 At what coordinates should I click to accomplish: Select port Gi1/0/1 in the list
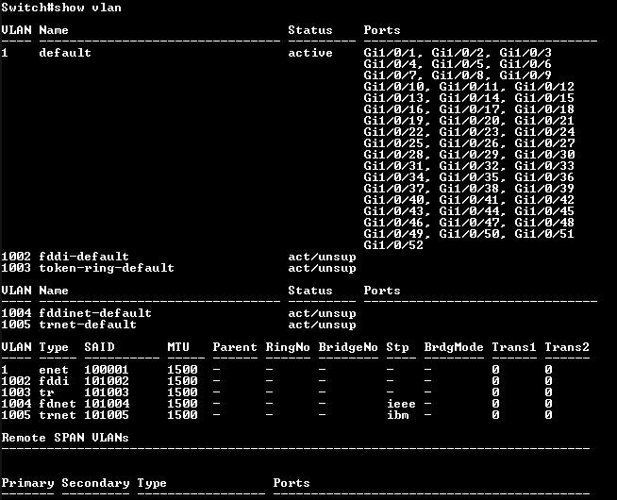pos(390,53)
